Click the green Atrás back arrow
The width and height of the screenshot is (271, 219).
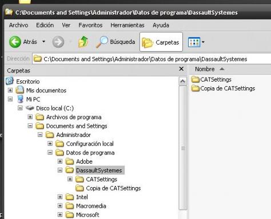(x=15, y=42)
